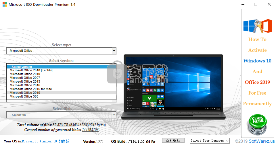This screenshot has width=276, height=145.
Task: Select Microsoft Office 2010 [TechG] version
Action: 61,70
